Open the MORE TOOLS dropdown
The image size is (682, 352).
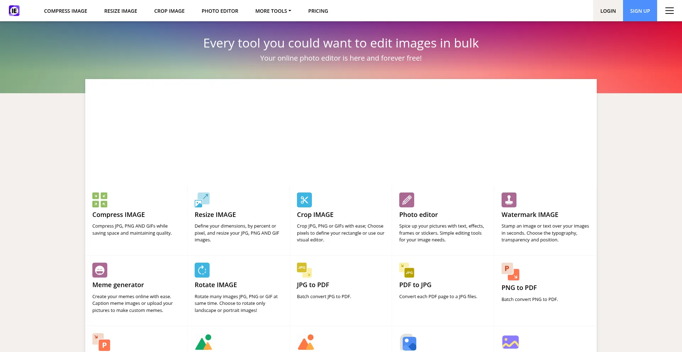[x=273, y=11]
